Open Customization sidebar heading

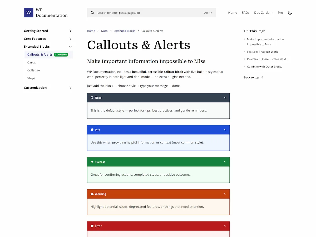35,88
